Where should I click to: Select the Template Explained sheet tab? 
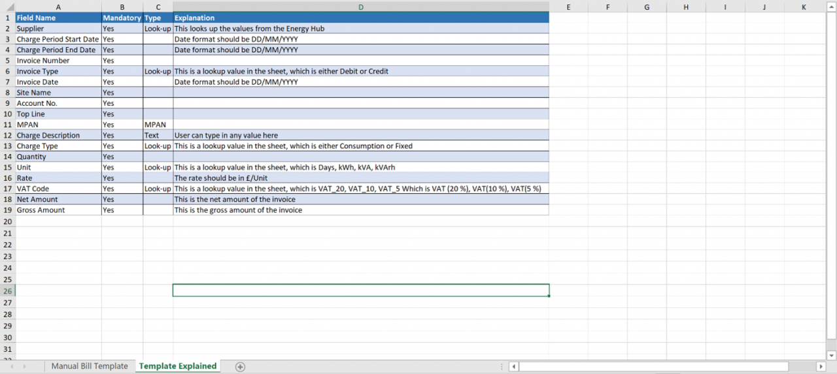(x=177, y=366)
